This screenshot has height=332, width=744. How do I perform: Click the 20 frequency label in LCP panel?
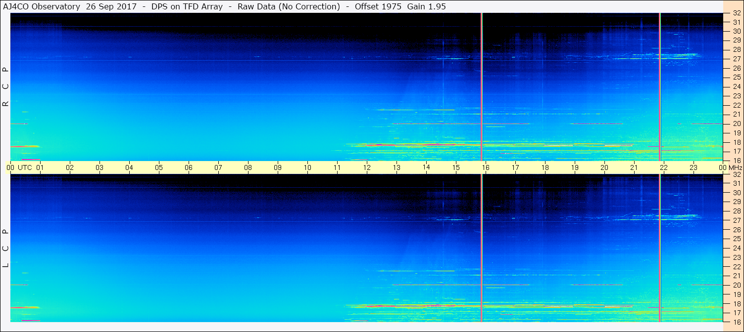736,285
